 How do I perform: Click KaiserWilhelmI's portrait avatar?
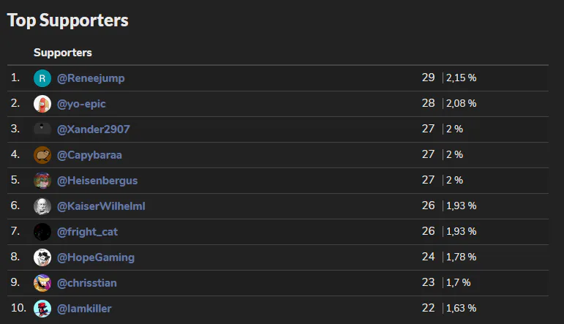pos(42,206)
